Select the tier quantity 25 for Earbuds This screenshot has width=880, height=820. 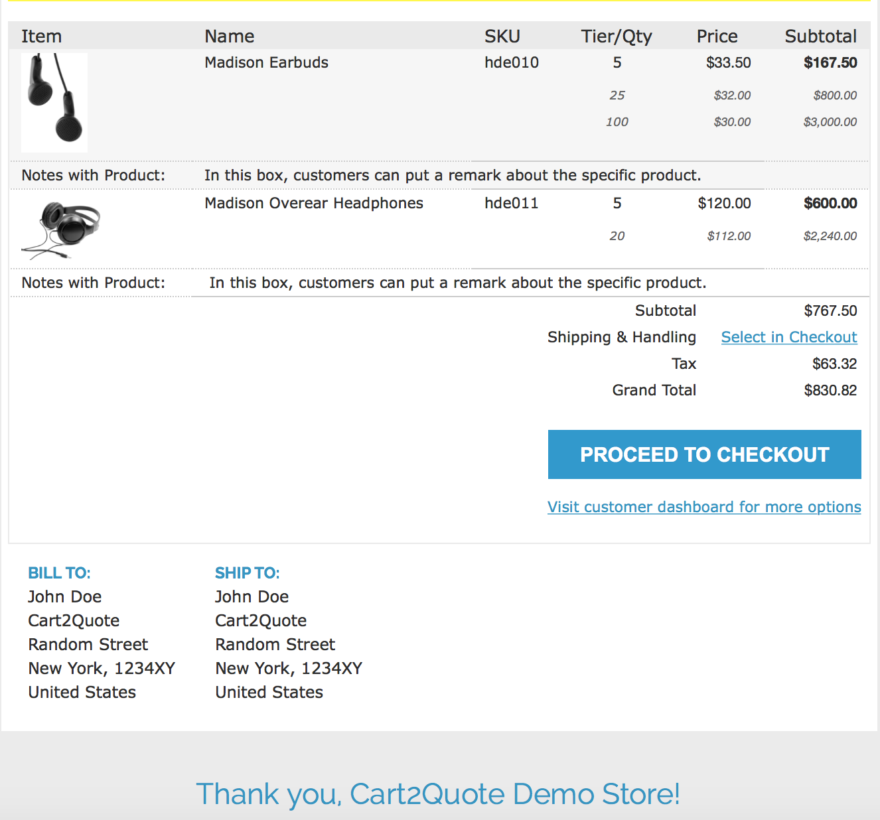pos(617,96)
